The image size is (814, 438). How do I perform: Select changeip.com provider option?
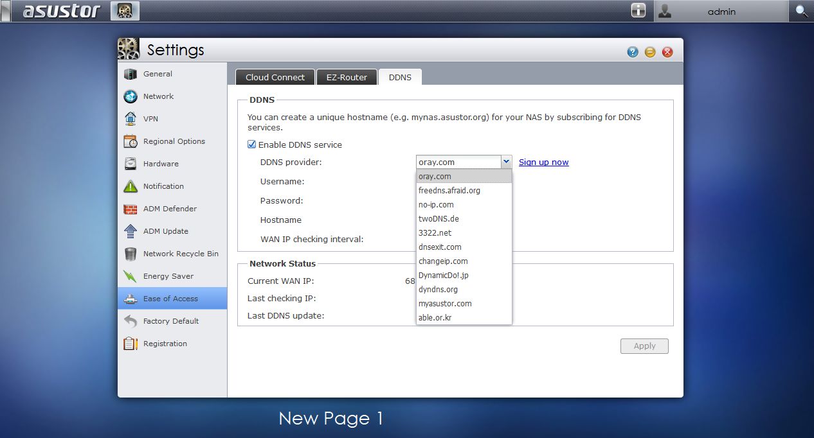coord(464,261)
